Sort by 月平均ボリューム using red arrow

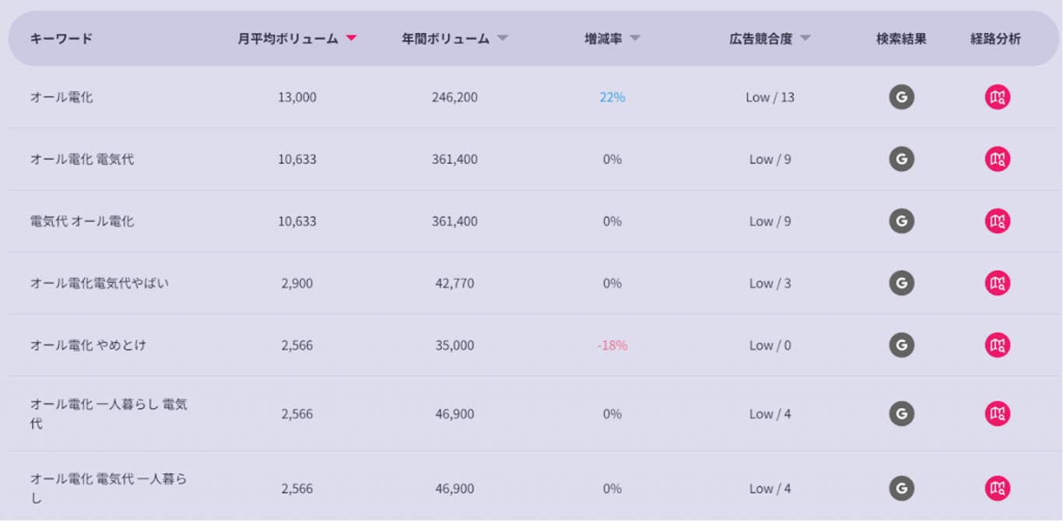tap(351, 39)
